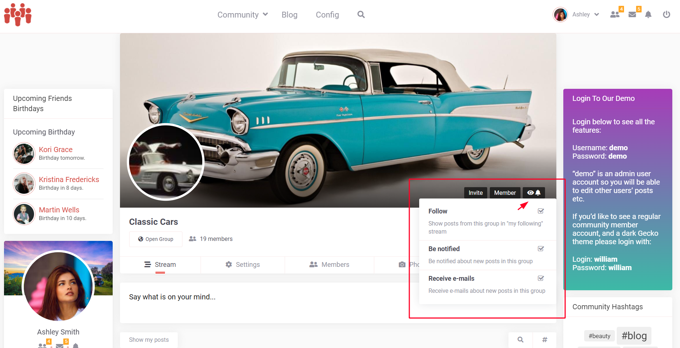
Task: Click the stream hashtag filter button
Action: point(545,340)
